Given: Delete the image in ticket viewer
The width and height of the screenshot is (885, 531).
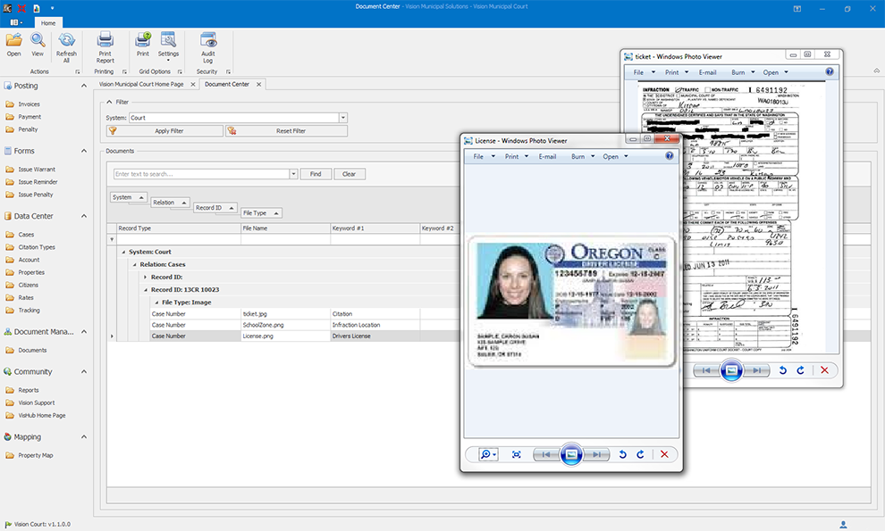Looking at the screenshot, I should [x=824, y=370].
